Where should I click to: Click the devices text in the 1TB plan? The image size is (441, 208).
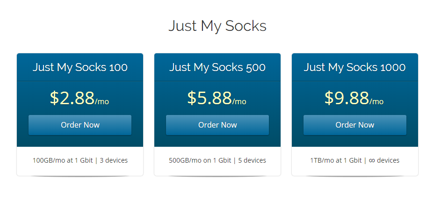pos(388,160)
